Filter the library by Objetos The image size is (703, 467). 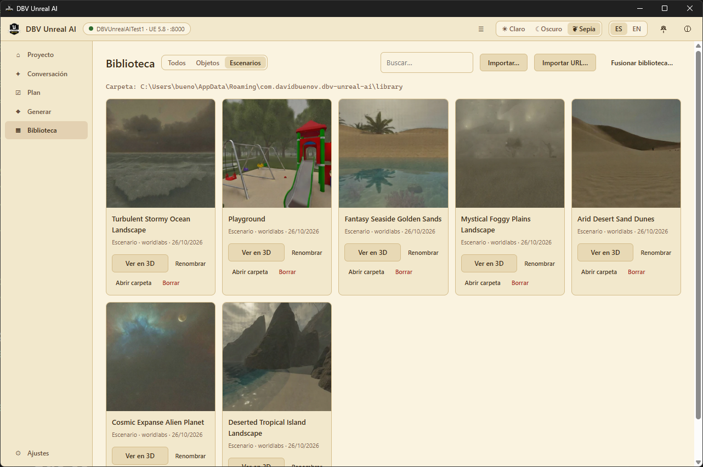(x=208, y=63)
